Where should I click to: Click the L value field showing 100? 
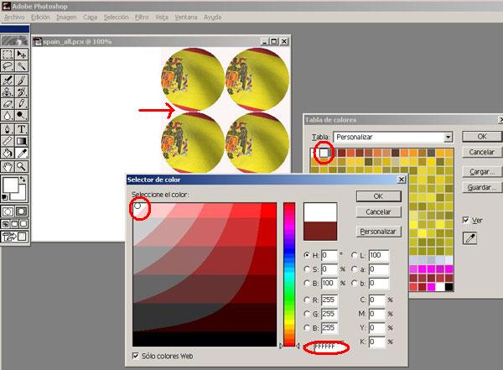[x=379, y=255]
